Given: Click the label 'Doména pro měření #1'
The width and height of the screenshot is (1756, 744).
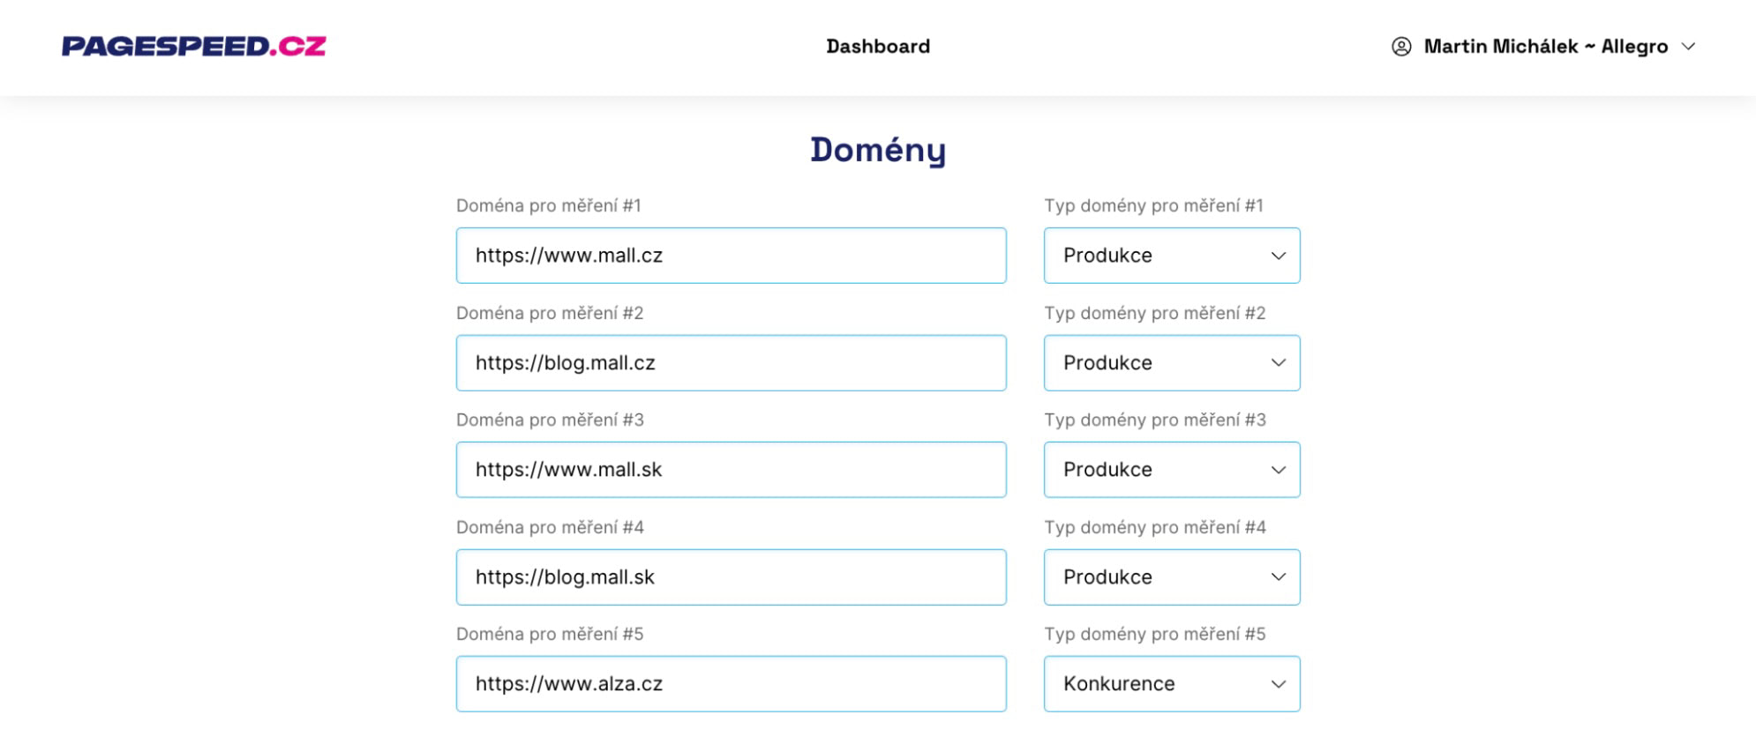Looking at the screenshot, I should [x=549, y=205].
